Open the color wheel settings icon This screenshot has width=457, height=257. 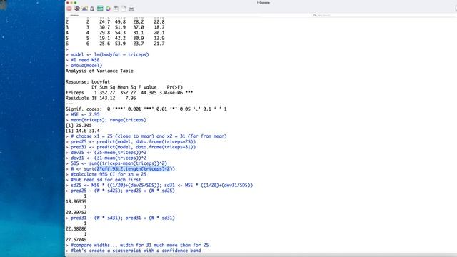pos(108,9)
